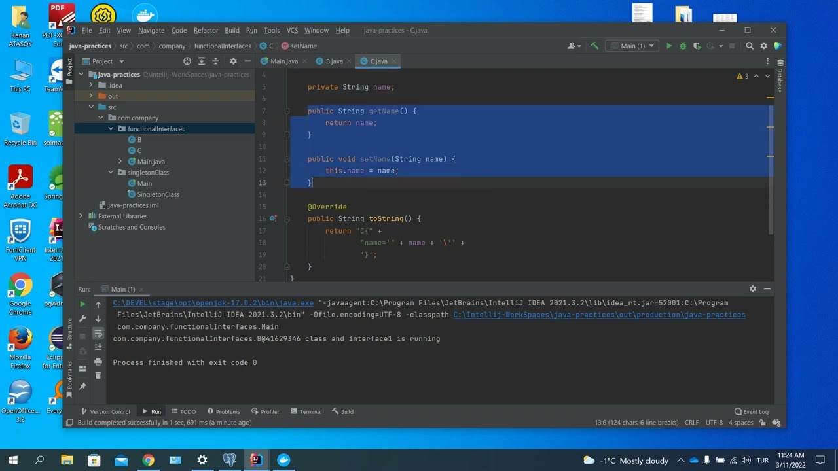Open the Main (1) run configuration dropdown
The height and width of the screenshot is (471, 838).
point(632,46)
